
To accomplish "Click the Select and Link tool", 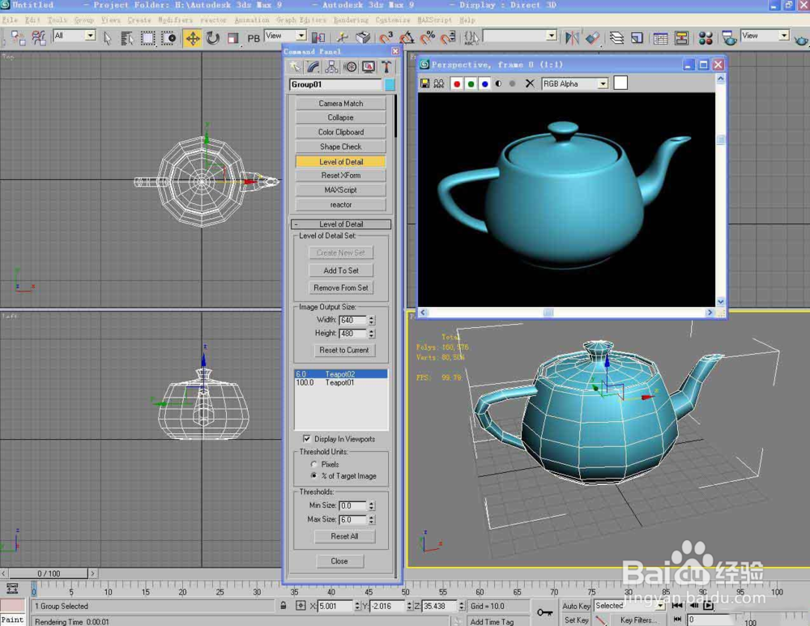I will [18, 38].
